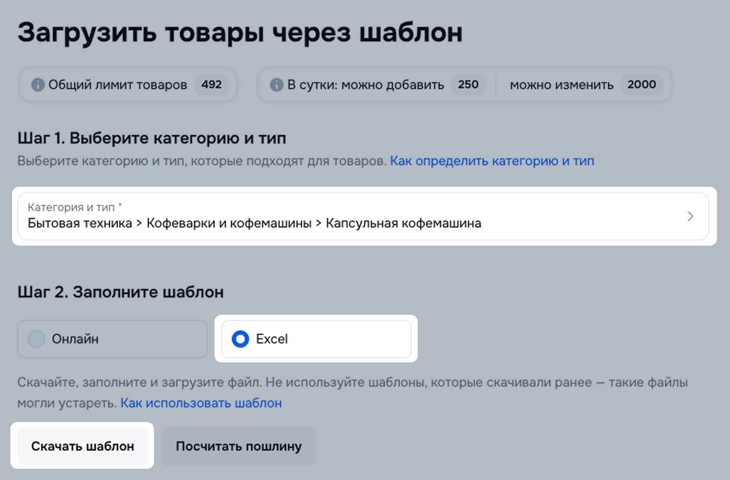Select the Excel radio option
Screen dimensions: 730x480
pos(240,339)
